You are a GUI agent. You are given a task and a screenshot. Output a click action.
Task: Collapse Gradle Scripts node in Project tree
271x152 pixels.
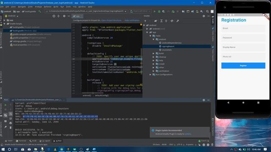[5, 24]
